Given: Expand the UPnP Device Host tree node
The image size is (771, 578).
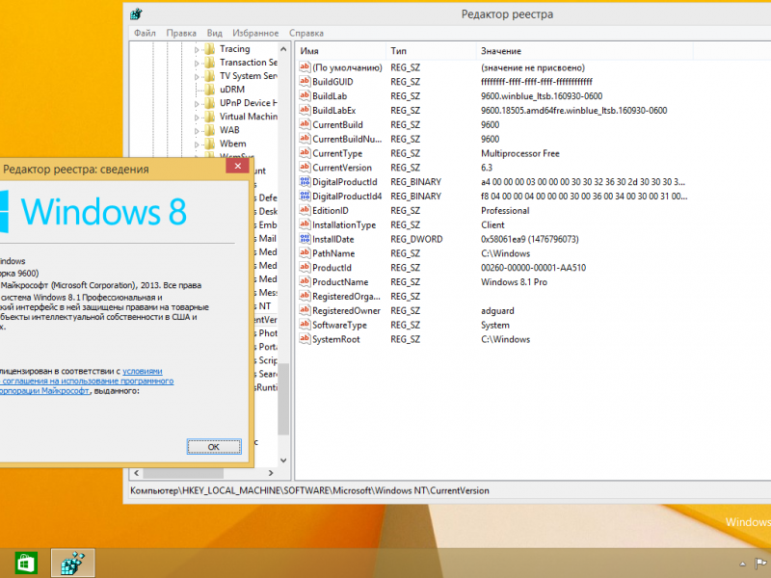Looking at the screenshot, I should click(197, 104).
